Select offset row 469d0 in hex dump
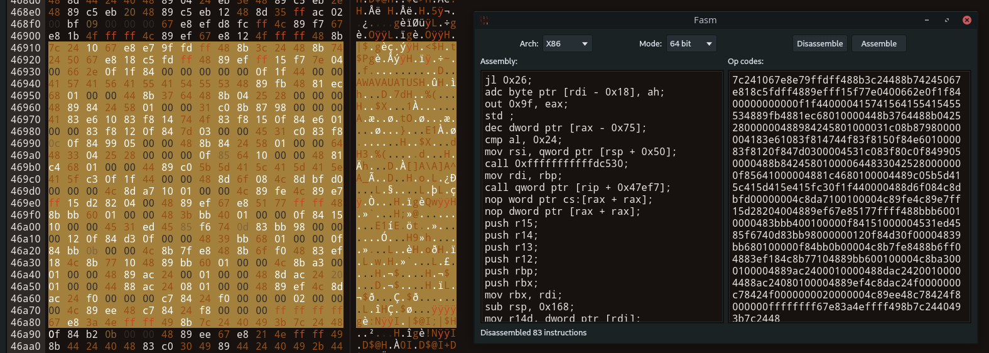This screenshot has width=989, height=353. 26,191
